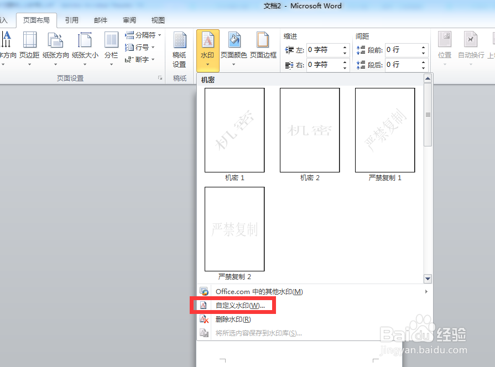The width and height of the screenshot is (495, 367).
Task: Open Page Setup dialog launcher
Action: (x=160, y=78)
